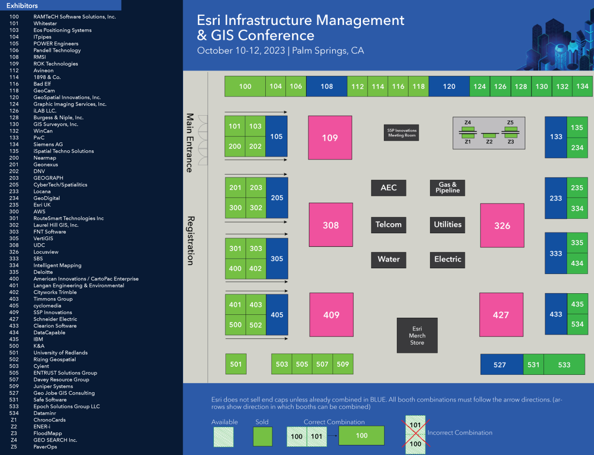Select pink booth 409
Screen dimensions: 594x455
(331, 315)
